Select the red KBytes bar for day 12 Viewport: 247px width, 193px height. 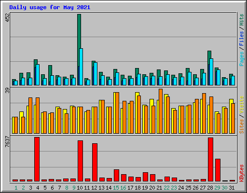click(95, 163)
